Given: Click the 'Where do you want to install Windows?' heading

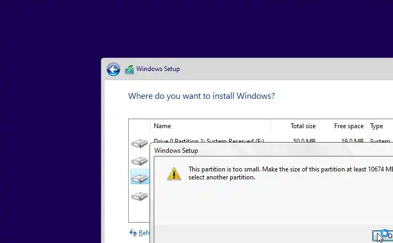Looking at the screenshot, I should tap(201, 96).
